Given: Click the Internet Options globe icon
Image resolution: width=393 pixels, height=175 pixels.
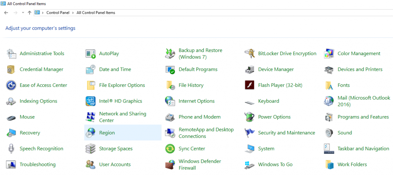Looking at the screenshot, I should click(170, 101).
